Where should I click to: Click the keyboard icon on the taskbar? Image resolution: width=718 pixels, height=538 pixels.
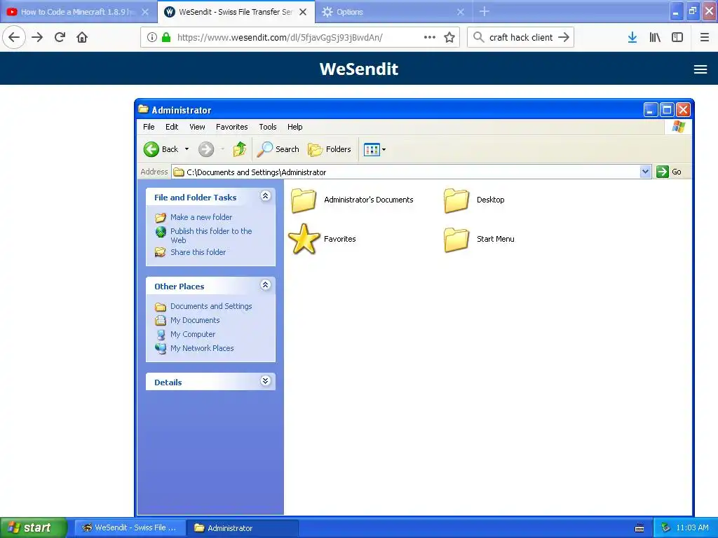639,528
